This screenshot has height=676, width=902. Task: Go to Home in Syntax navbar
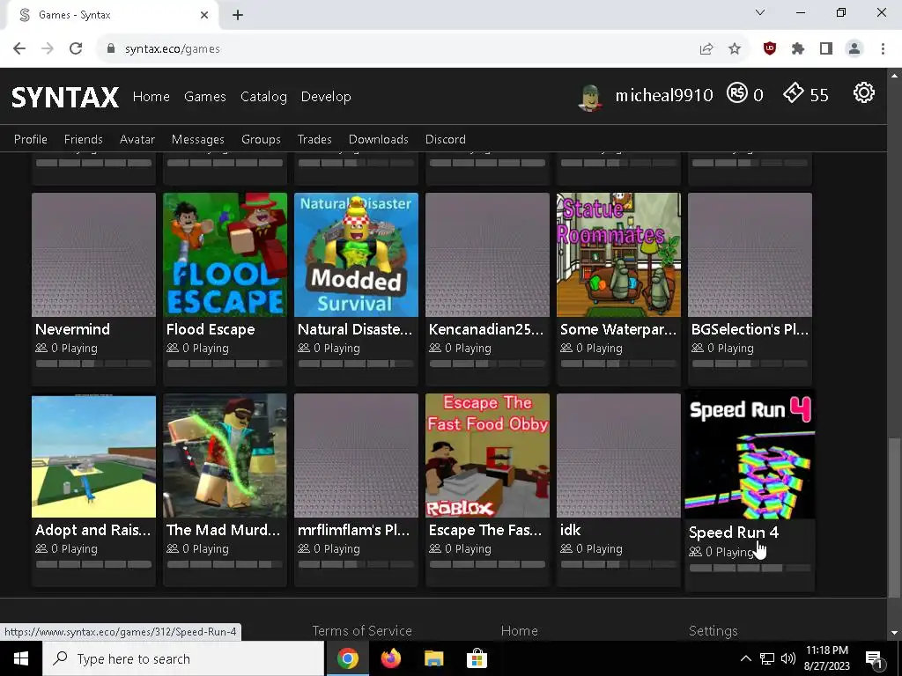point(152,97)
